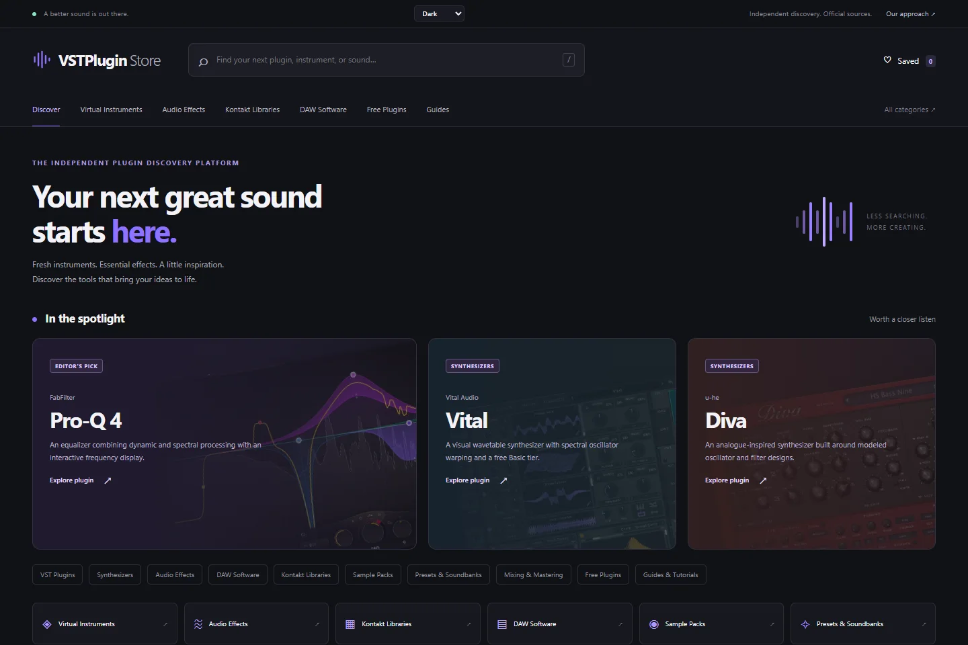The height and width of the screenshot is (645, 968).
Task: Click the Presets & Soundbanks sparkle icon
Action: 805,624
